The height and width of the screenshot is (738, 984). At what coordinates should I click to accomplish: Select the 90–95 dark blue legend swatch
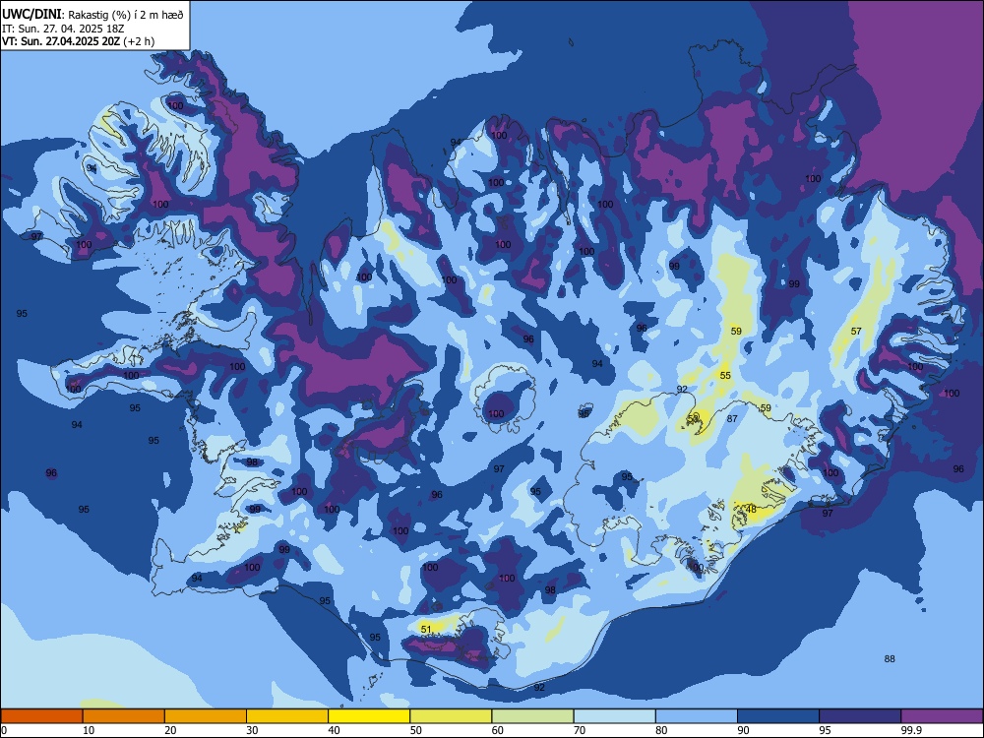coord(778,716)
